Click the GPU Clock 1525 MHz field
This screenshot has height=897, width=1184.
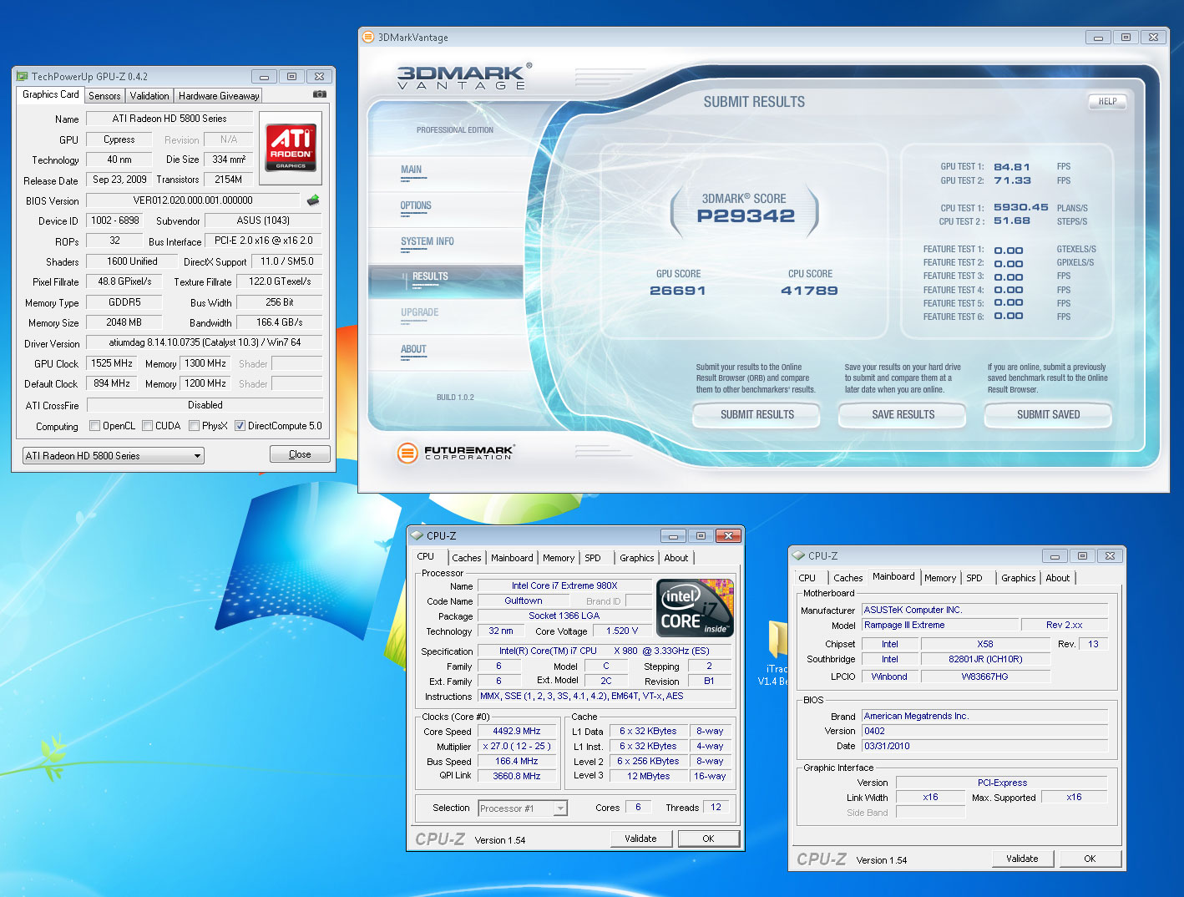(x=112, y=363)
